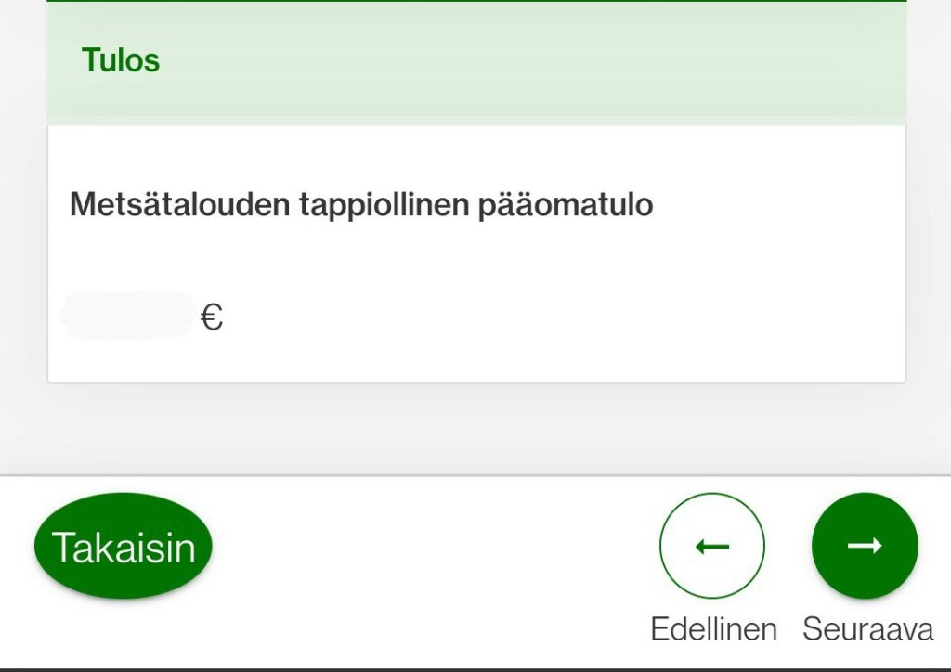This screenshot has width=951, height=672.
Task: Click the gray margin left of the result card
Action: tap(23, 232)
